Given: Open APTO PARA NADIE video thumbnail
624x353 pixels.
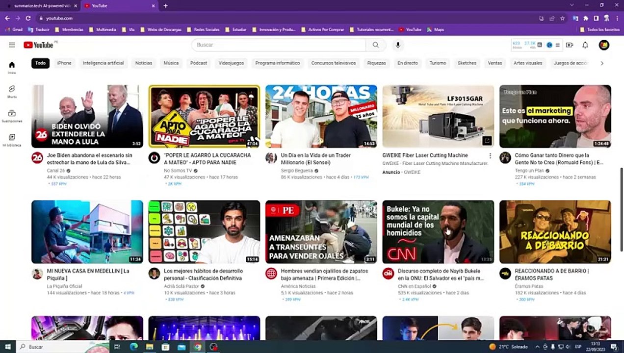Looking at the screenshot, I should pyautogui.click(x=204, y=116).
